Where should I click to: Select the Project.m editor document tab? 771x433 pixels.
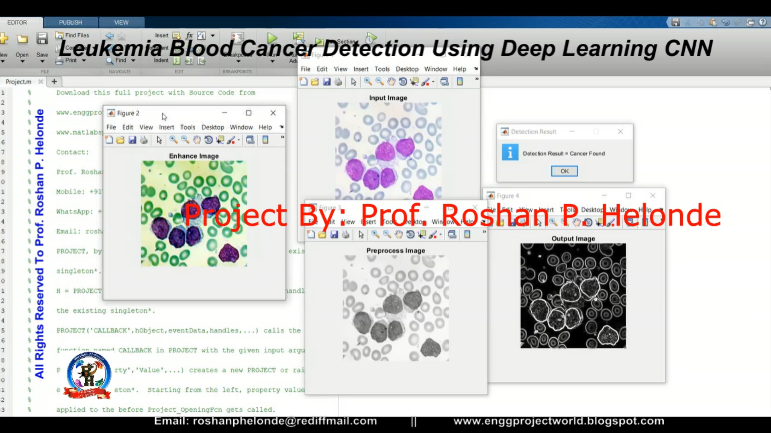click(18, 82)
